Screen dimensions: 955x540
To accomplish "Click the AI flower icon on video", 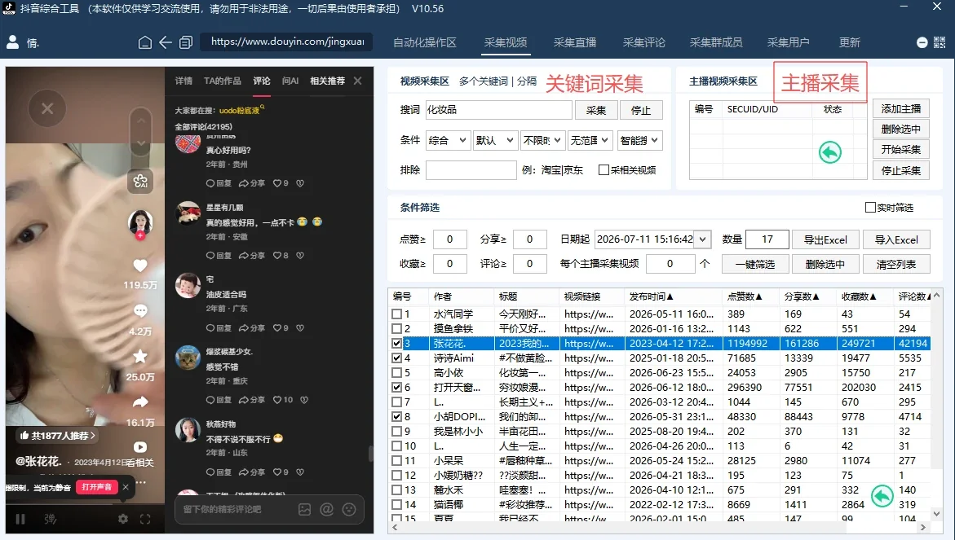I will click(140, 181).
